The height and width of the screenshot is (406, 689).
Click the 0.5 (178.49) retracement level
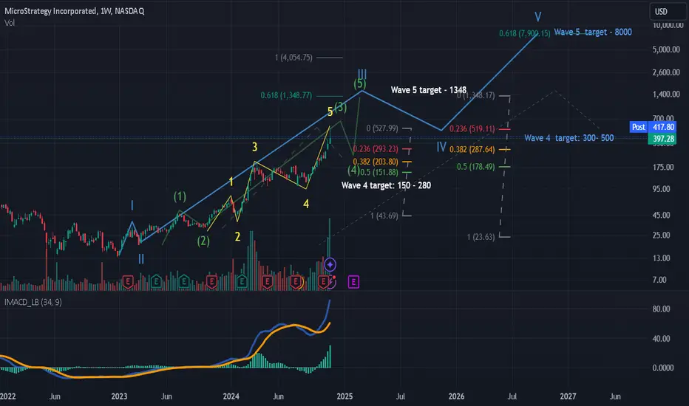pos(475,167)
